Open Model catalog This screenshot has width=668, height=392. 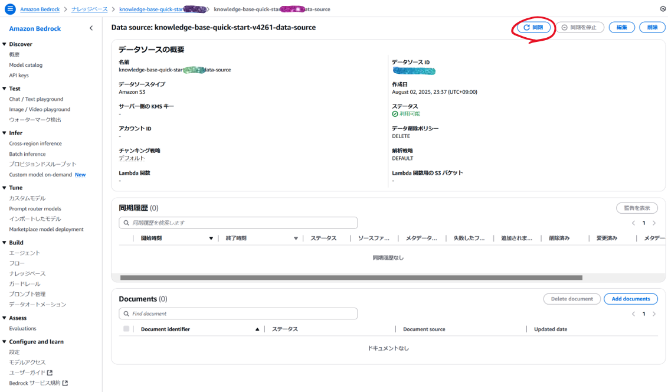(26, 65)
